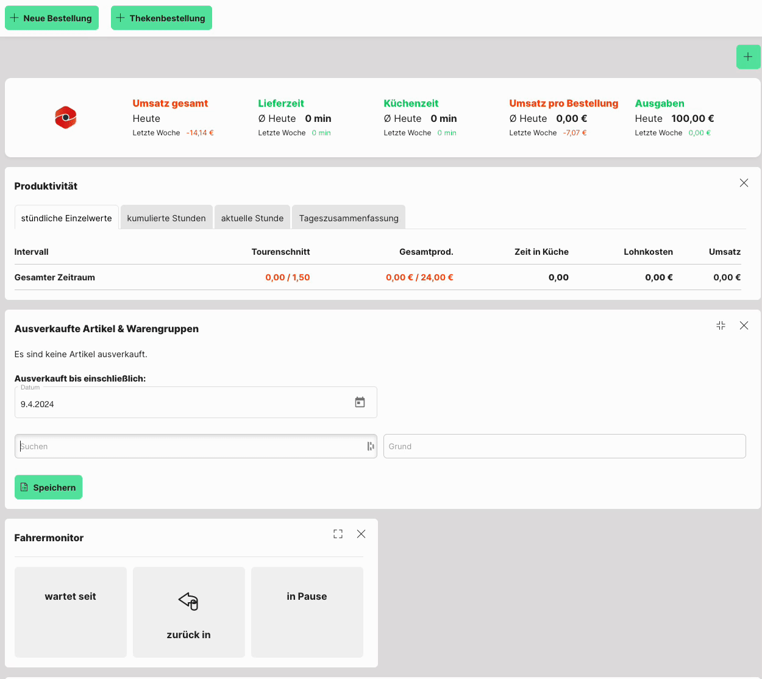The height and width of the screenshot is (679, 762).
Task: Click into the Grund input field
Action: [564, 446]
